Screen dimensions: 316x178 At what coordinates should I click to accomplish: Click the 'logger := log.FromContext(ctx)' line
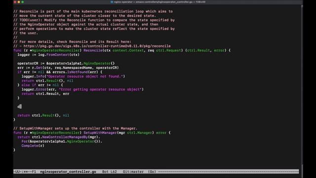pyautogui.click(x=48, y=55)
